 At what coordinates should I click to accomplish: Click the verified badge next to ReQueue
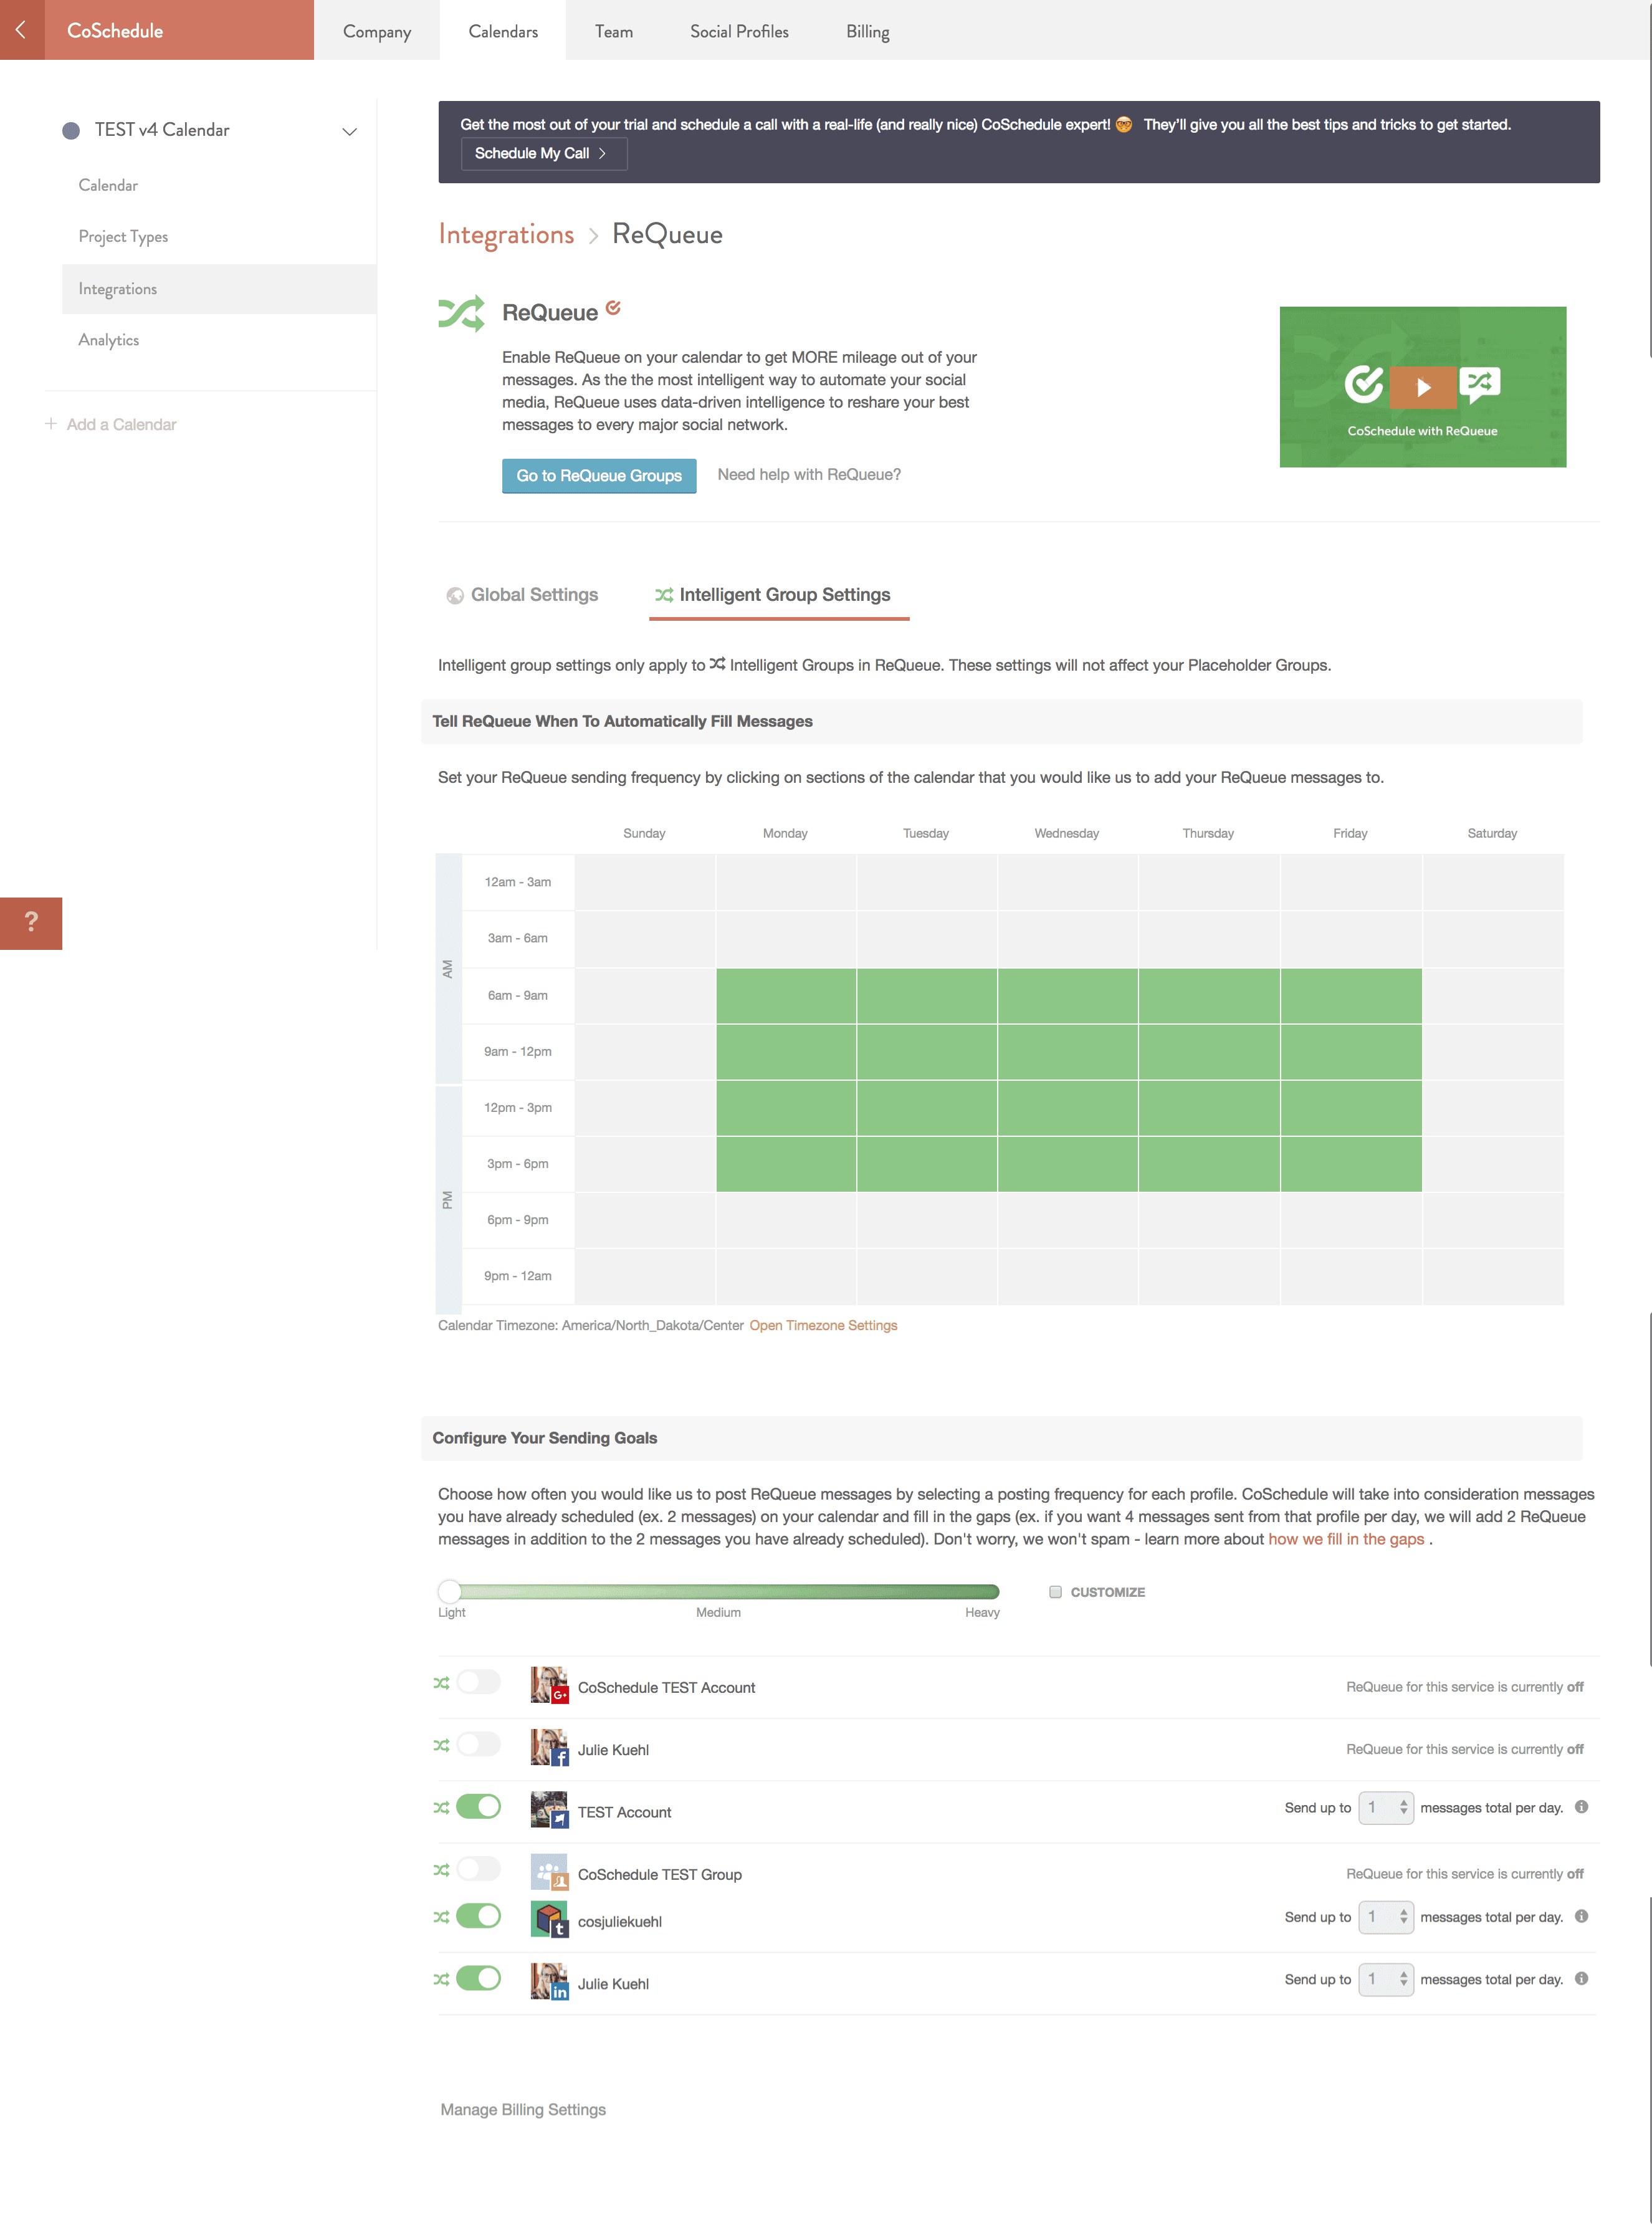pyautogui.click(x=613, y=307)
